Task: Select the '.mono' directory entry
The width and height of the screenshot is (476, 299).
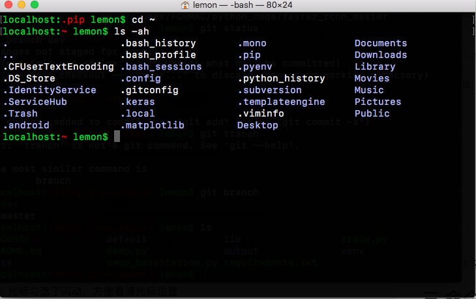Action: [252, 44]
